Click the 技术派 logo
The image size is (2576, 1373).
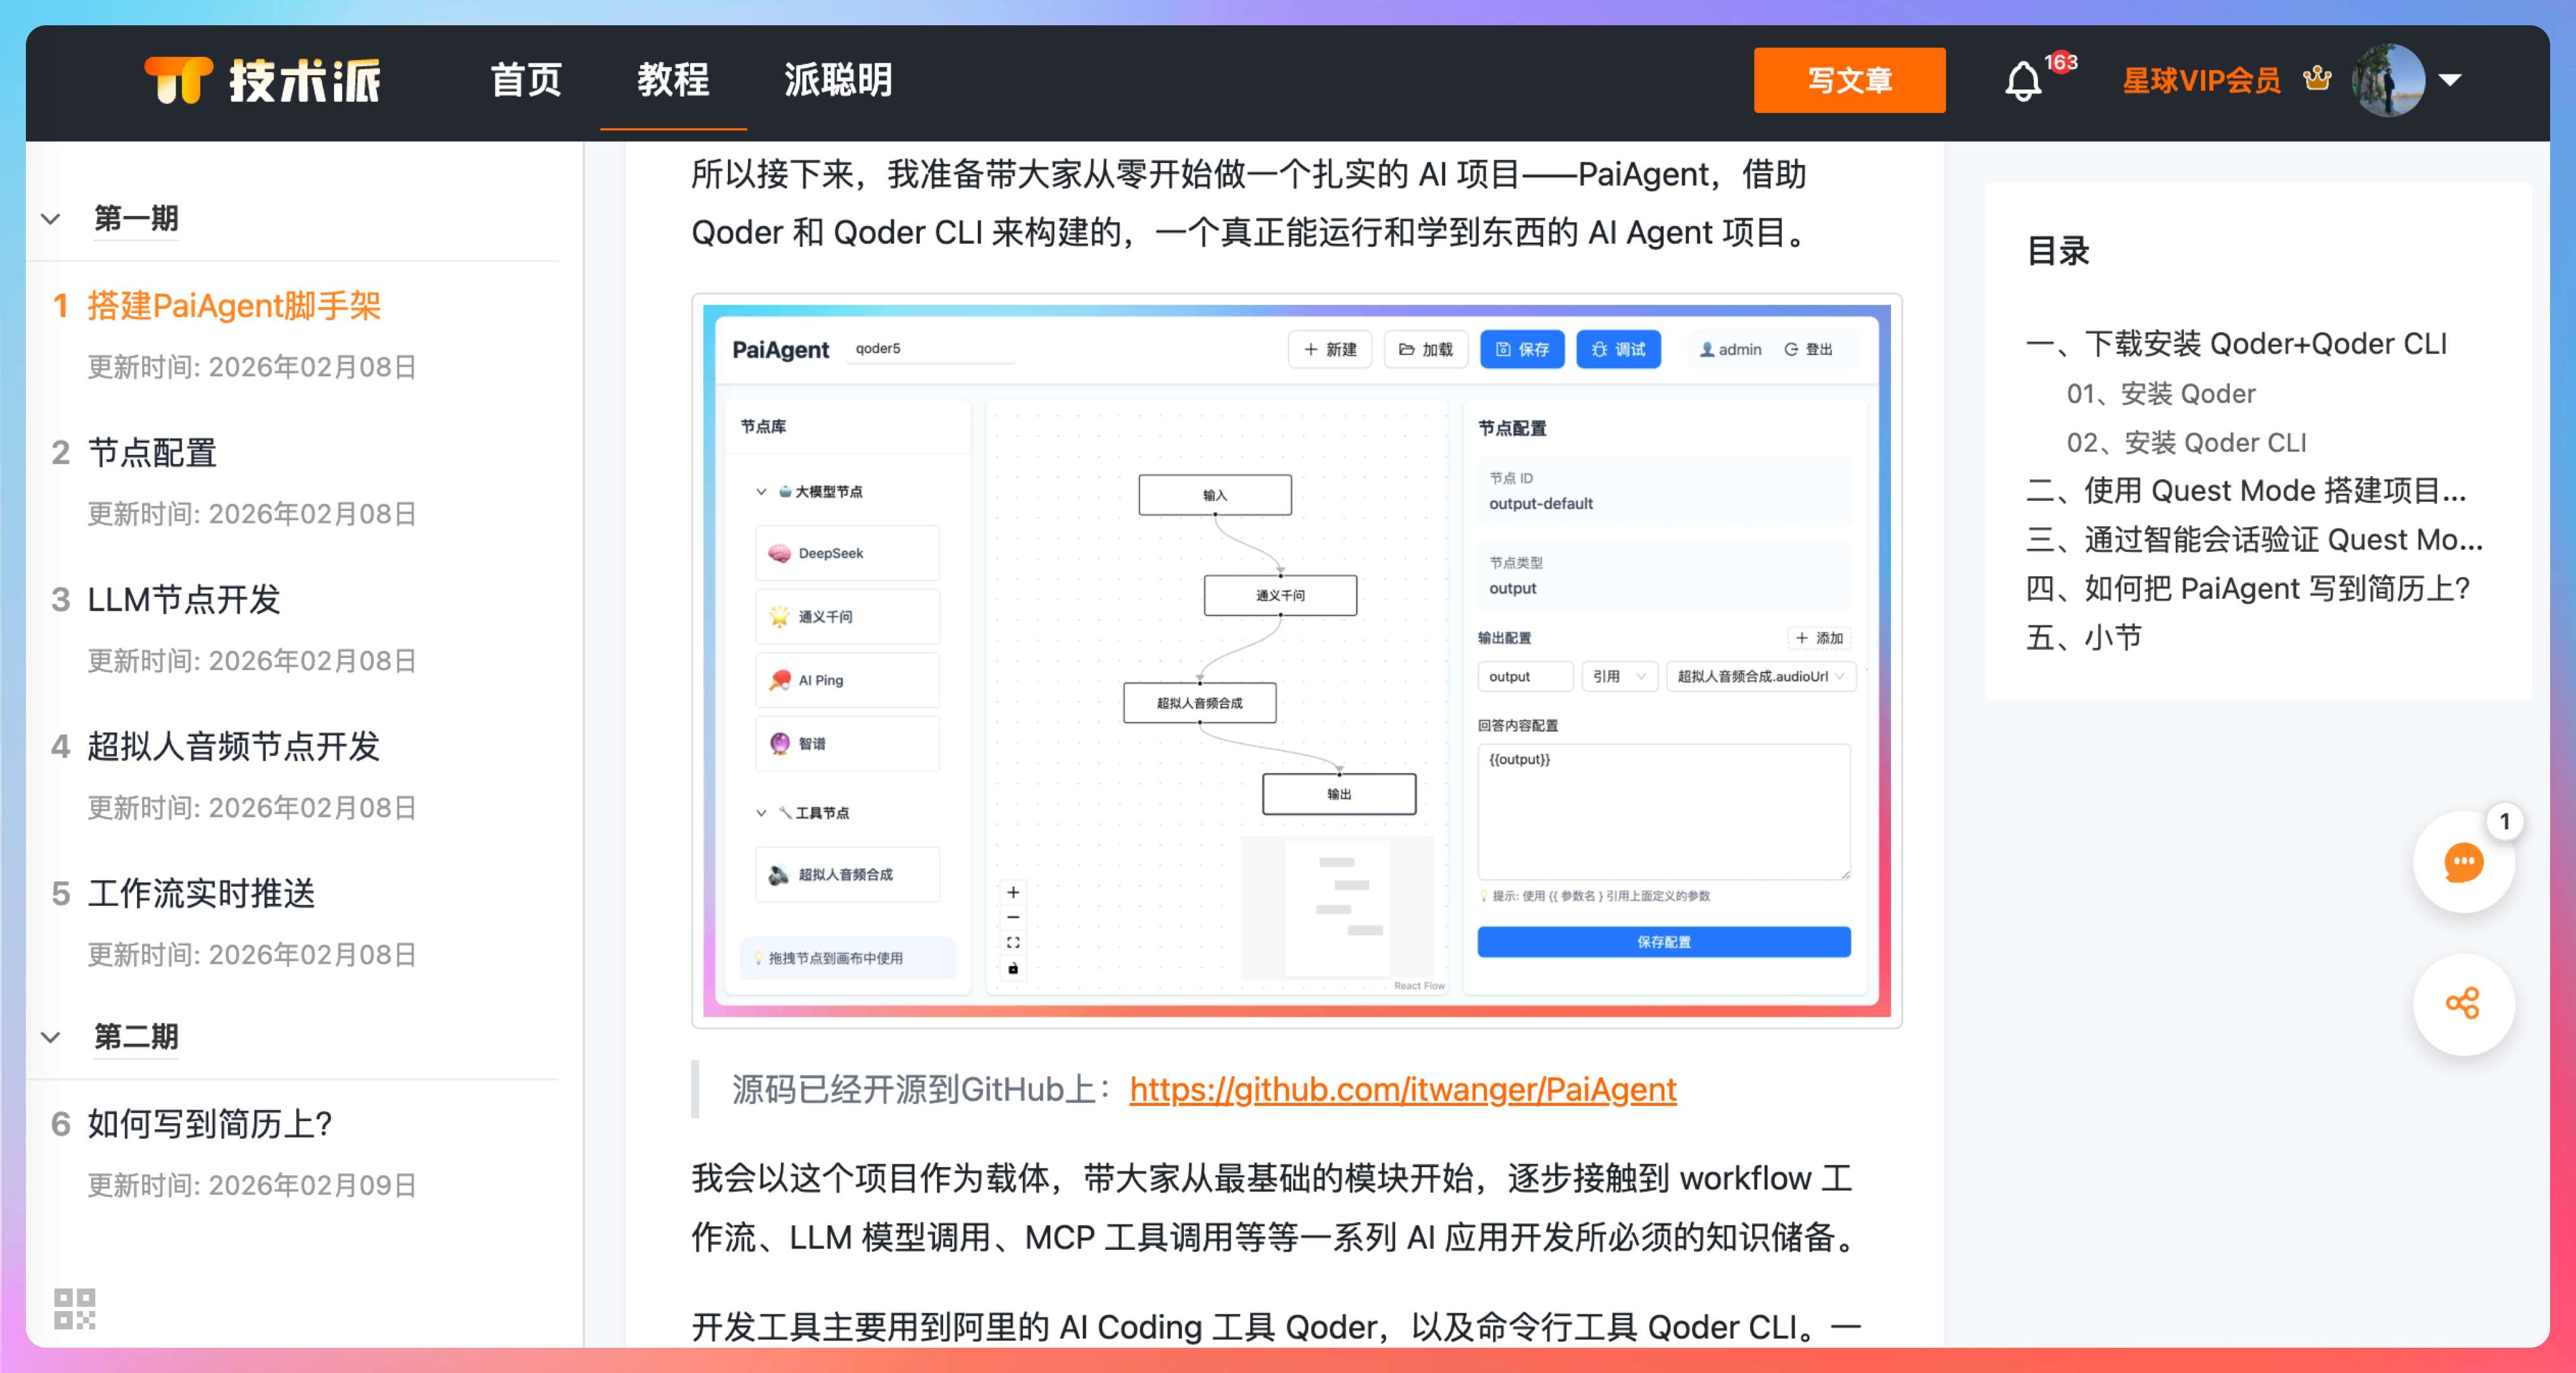pos(262,80)
